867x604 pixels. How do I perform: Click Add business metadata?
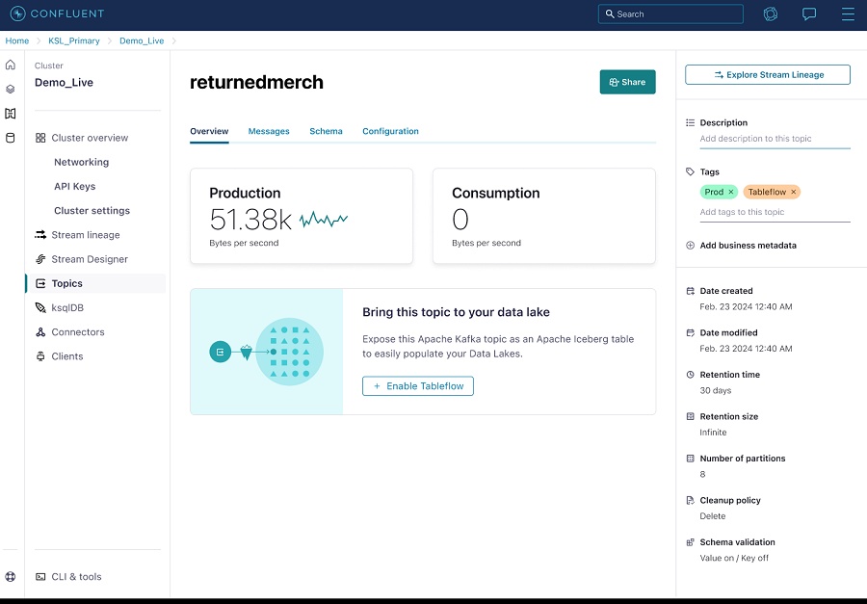pyautogui.click(x=748, y=246)
